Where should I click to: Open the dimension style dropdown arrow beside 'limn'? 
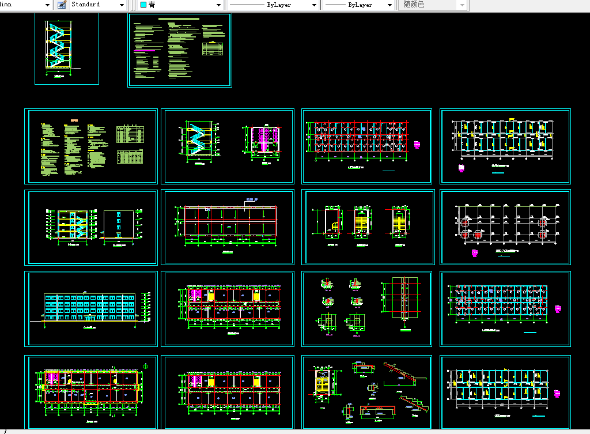(47, 5)
